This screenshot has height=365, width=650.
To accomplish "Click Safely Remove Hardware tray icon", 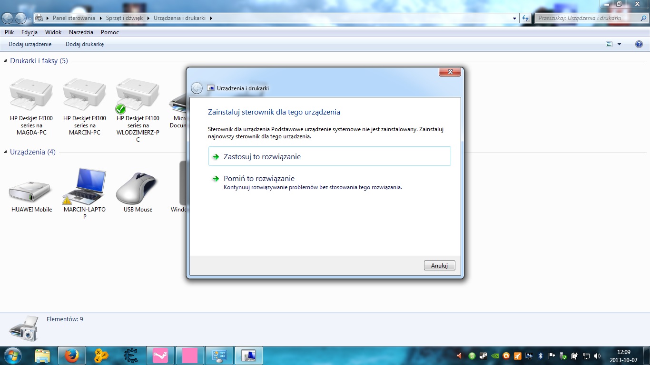I will [x=563, y=355].
